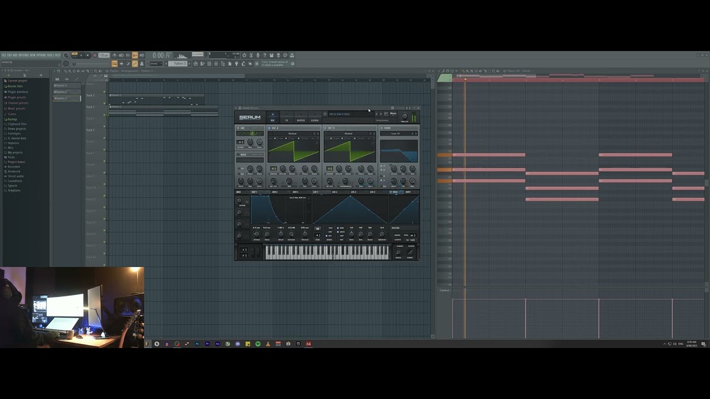Open the EDIT menu
Screen dimensions: 710x399
tap(9, 55)
